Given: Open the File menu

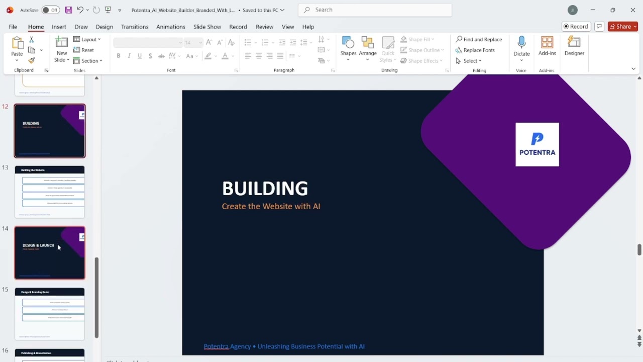Looking at the screenshot, I should tap(13, 27).
